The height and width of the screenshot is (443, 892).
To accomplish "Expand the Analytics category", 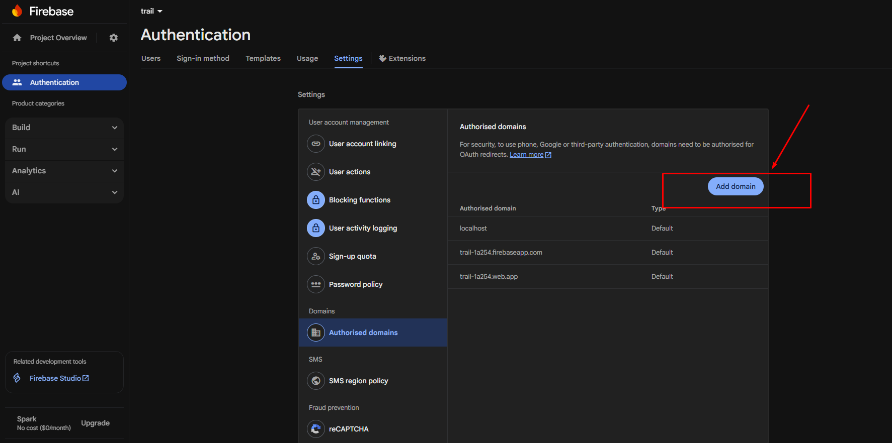I will click(x=64, y=171).
